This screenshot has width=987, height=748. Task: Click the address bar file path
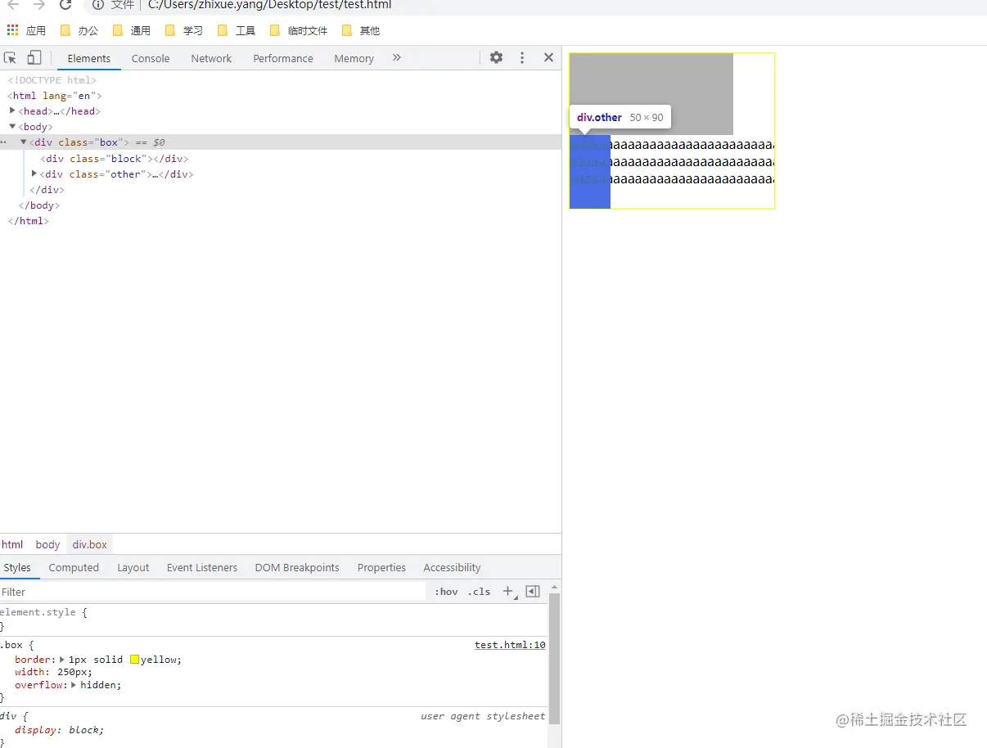[x=270, y=5]
